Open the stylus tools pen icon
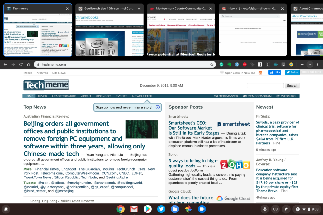Viewport: 323px width, 215px height. (286, 209)
